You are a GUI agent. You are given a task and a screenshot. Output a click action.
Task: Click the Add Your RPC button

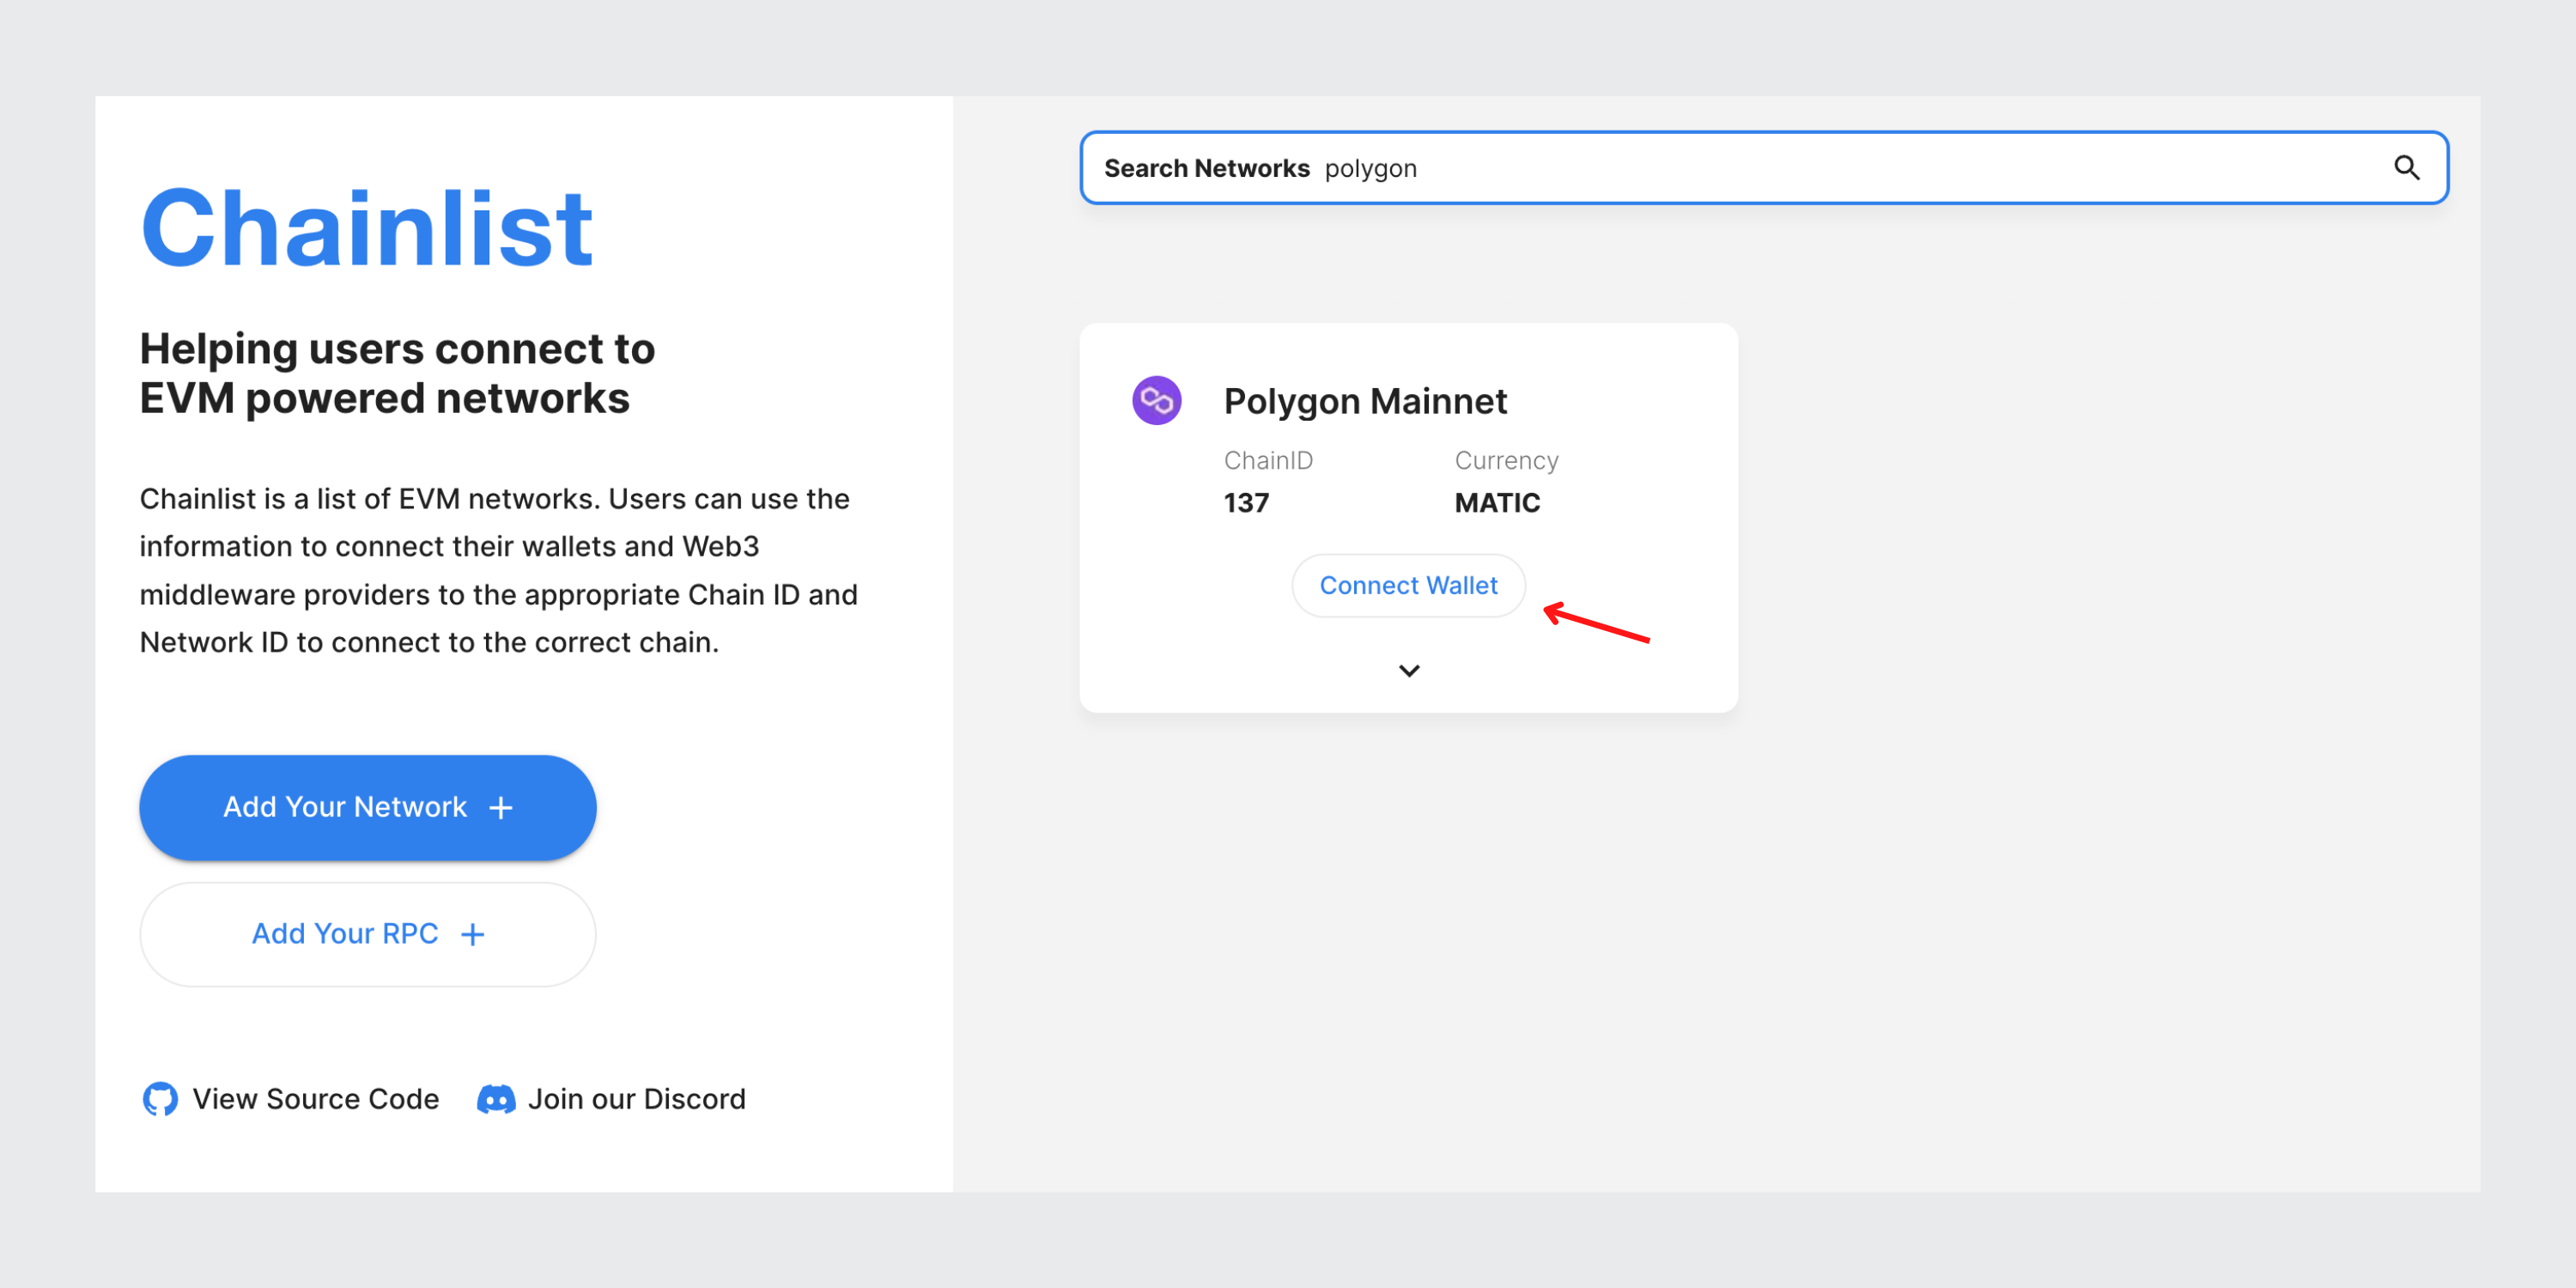(367, 934)
